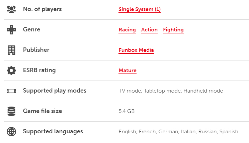Viewport: 249px width, 143px height.
Task: Visit the Funbox Media publisher link
Action: pos(136,50)
